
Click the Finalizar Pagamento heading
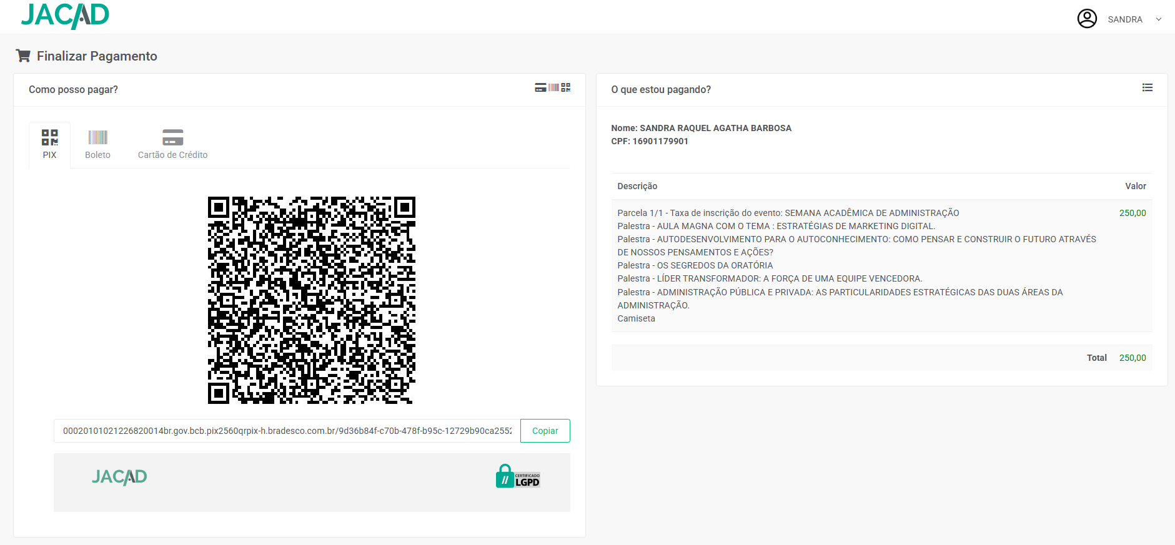[x=97, y=56]
